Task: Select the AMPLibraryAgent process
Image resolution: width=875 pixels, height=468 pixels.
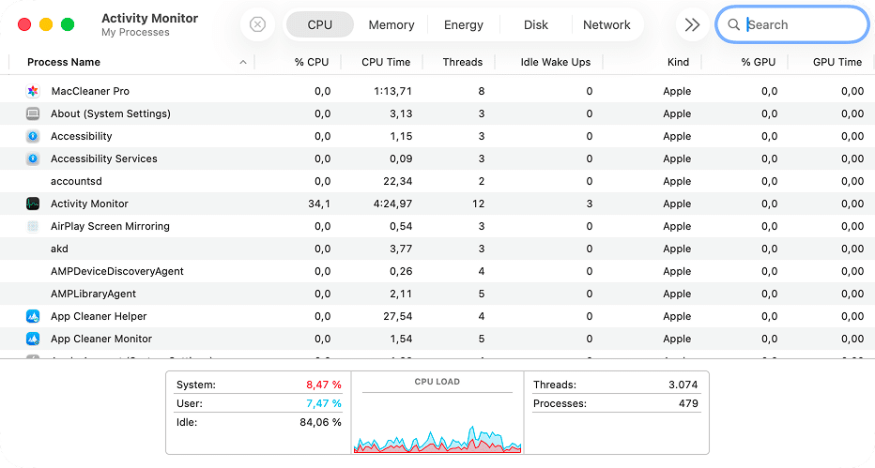Action: [x=93, y=294]
